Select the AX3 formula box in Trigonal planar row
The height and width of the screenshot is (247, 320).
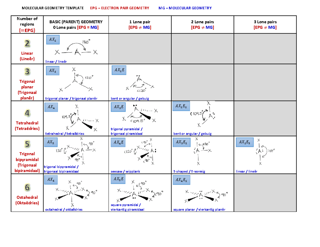pyautogui.click(x=53, y=71)
